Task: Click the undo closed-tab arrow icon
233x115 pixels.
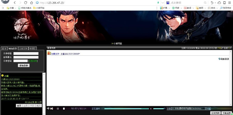Action: (212, 3)
